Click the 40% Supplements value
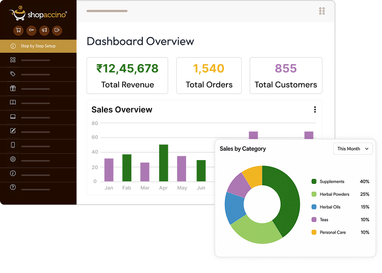Viewport: 382px width, 273px height. pyautogui.click(x=364, y=181)
